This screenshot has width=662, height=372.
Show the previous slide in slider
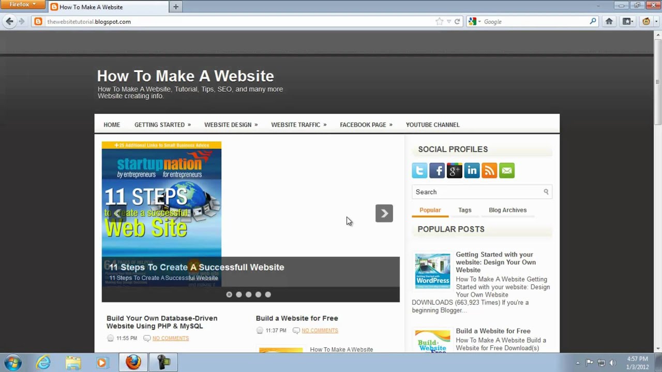(x=117, y=213)
